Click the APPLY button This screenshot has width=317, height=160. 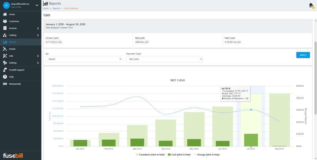(303, 55)
